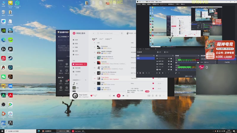237x133 pixels.
Task: Open volume control in music player bar
Action: [x=160, y=95]
